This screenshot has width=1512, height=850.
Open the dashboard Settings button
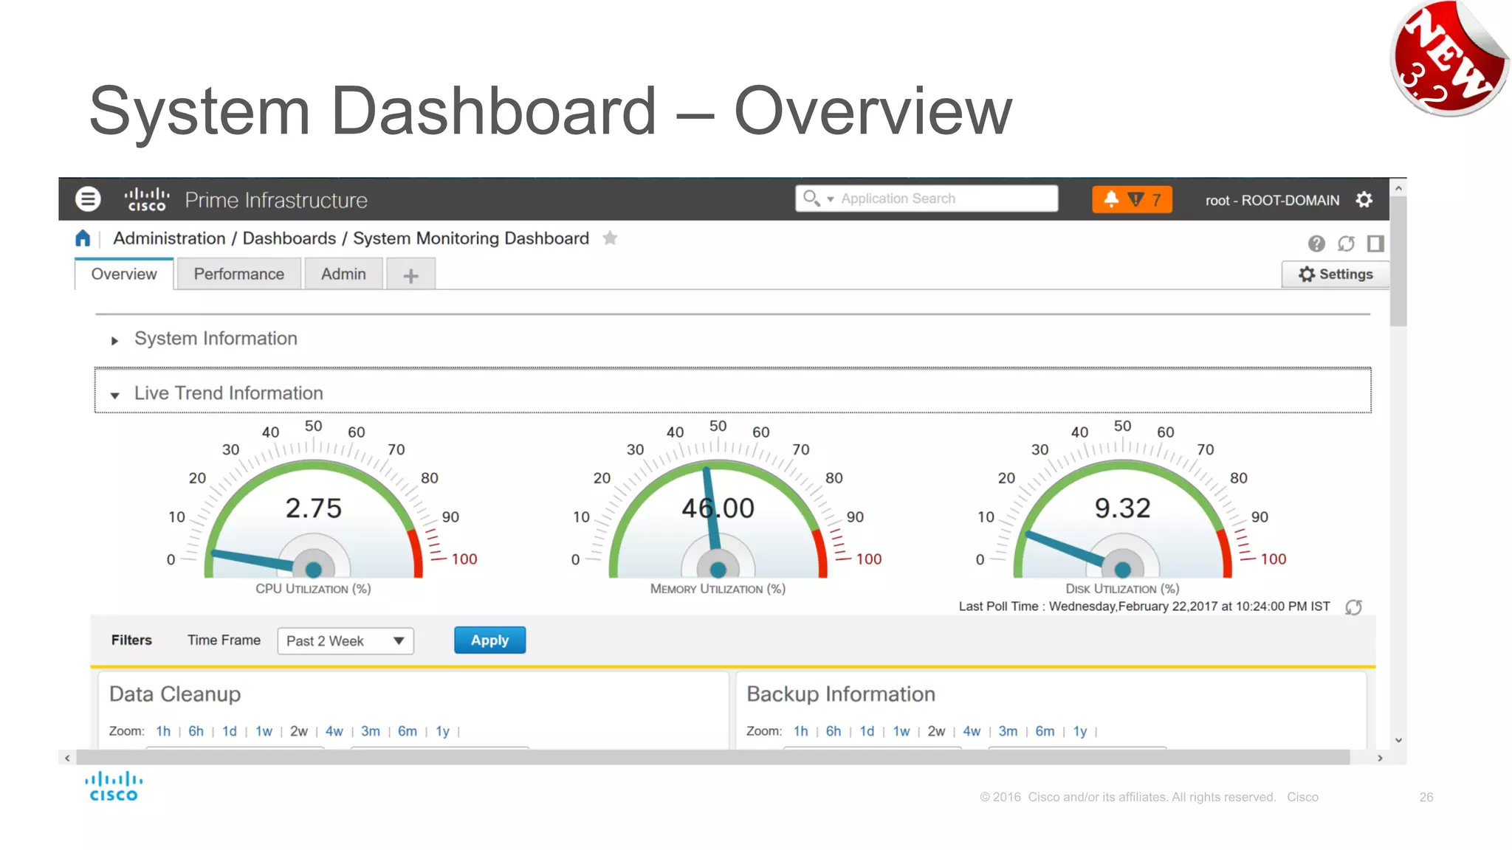[1335, 274]
